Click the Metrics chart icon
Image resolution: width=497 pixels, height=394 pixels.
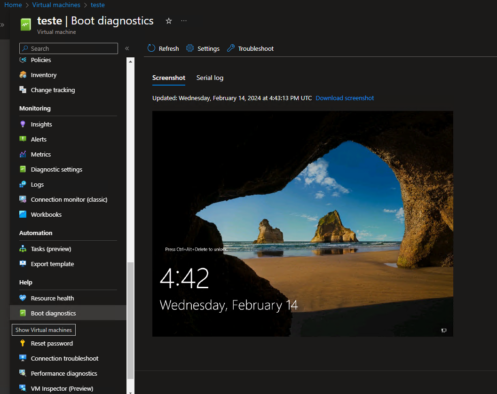pos(23,154)
